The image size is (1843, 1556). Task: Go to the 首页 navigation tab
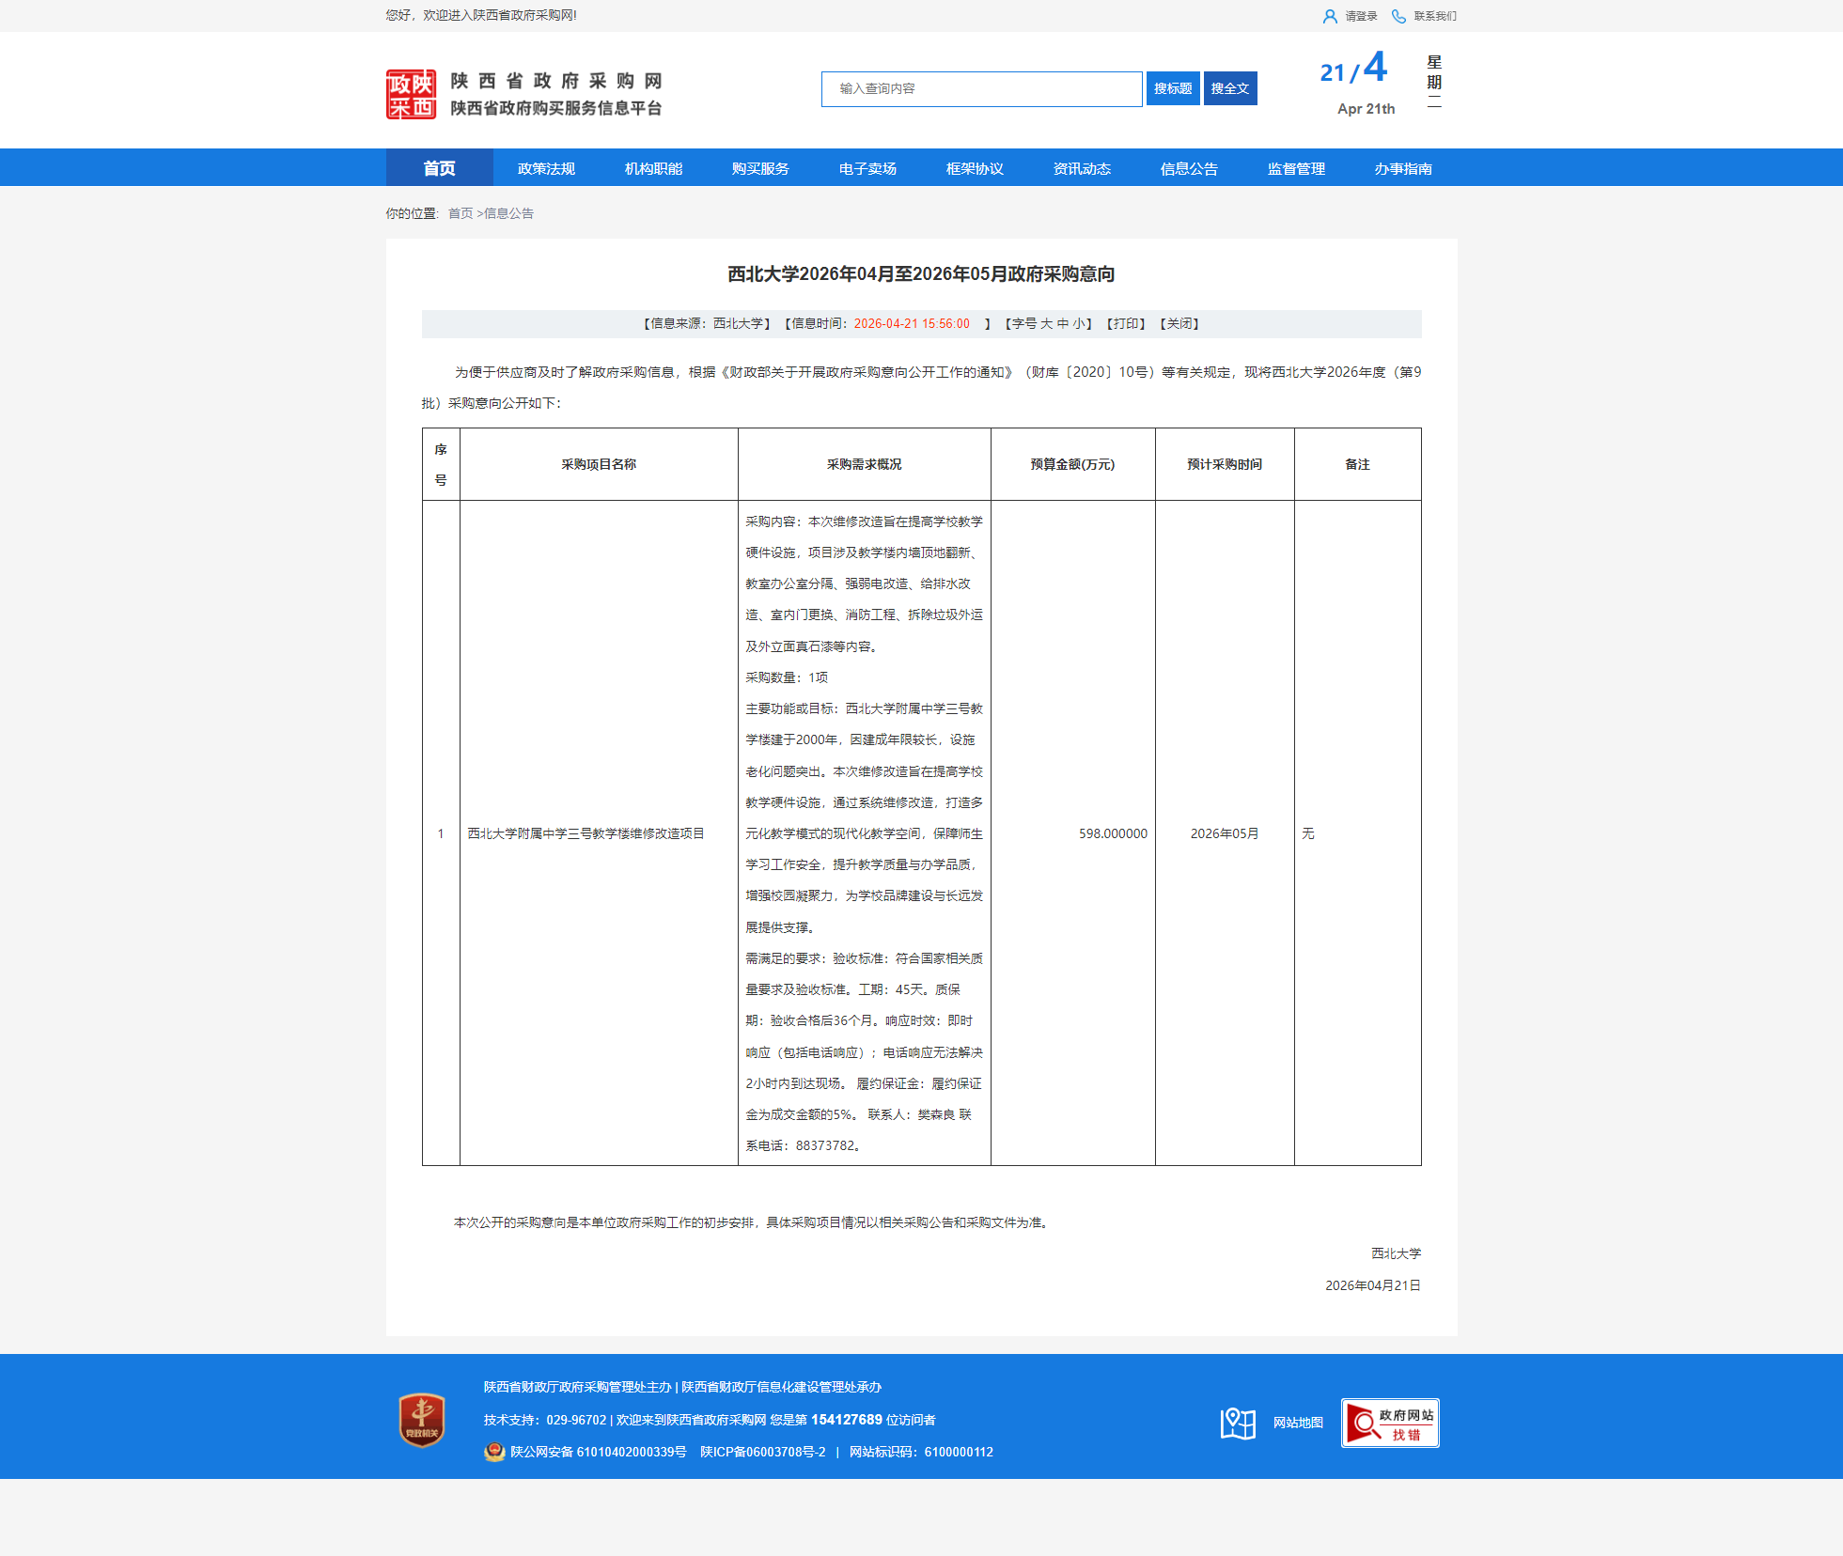tap(439, 168)
